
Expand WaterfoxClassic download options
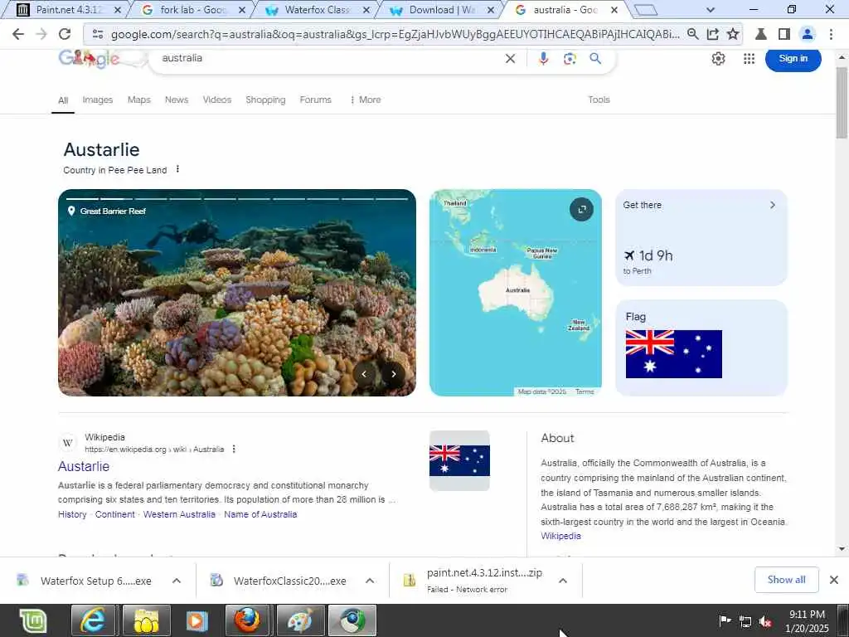pos(370,581)
